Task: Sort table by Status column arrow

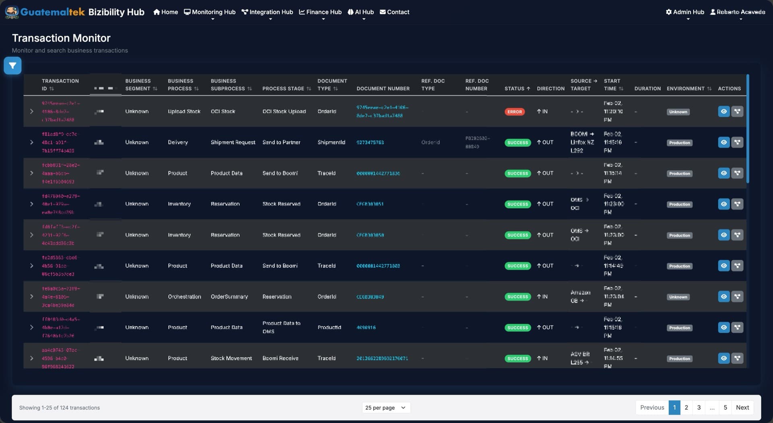Action: [x=528, y=89]
